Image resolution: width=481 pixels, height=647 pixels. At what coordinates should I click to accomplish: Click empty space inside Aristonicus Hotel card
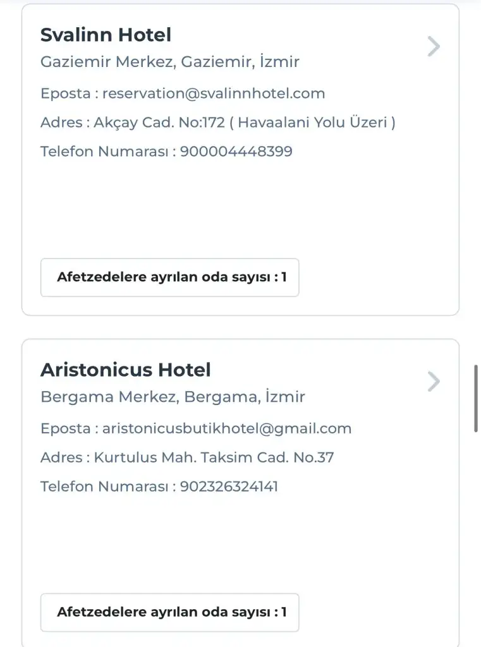tap(240, 543)
